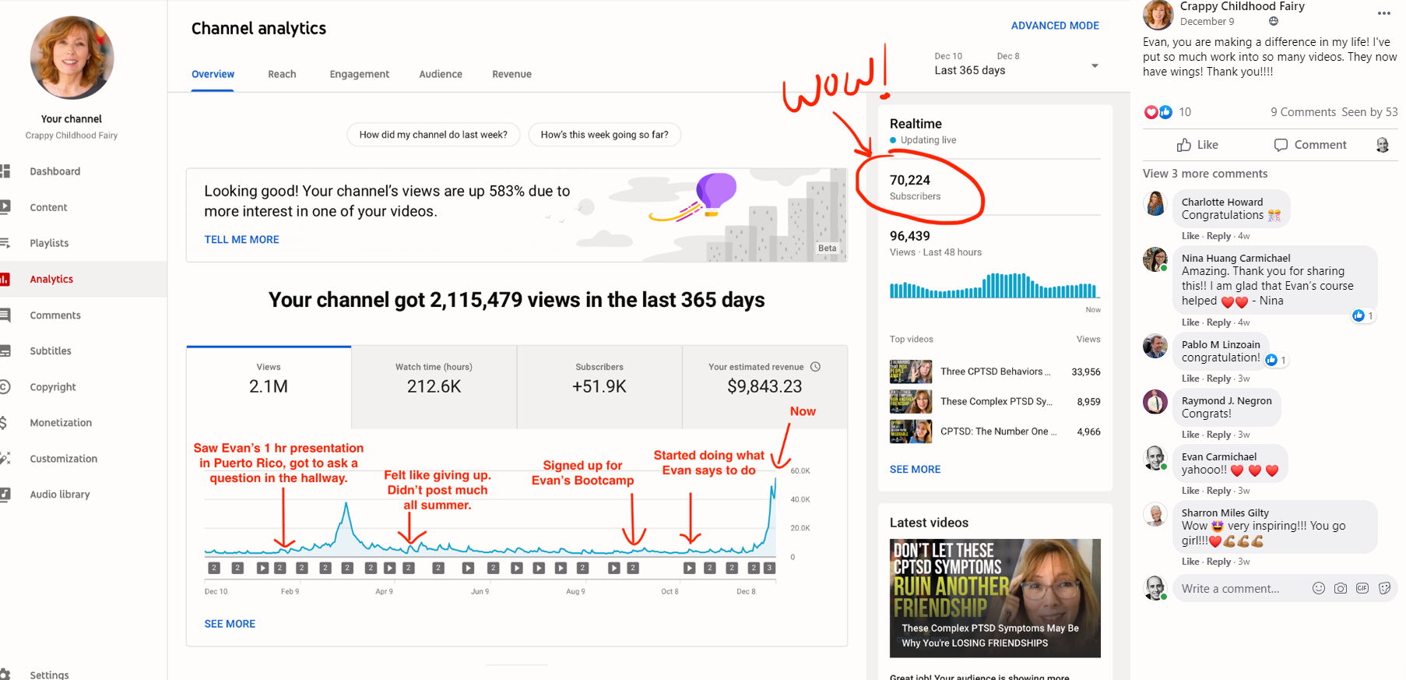The width and height of the screenshot is (1406, 680).
Task: Click the like reaction badge on Pablo's comment
Action: point(1271,360)
